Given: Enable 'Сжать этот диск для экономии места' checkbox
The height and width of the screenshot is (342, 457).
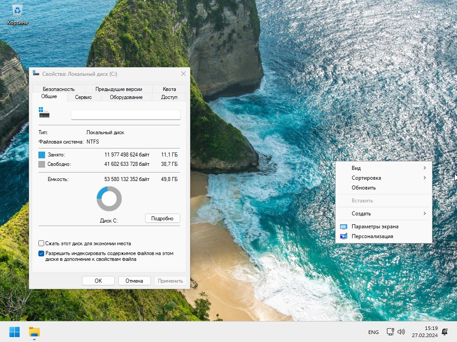Looking at the screenshot, I should (41, 243).
